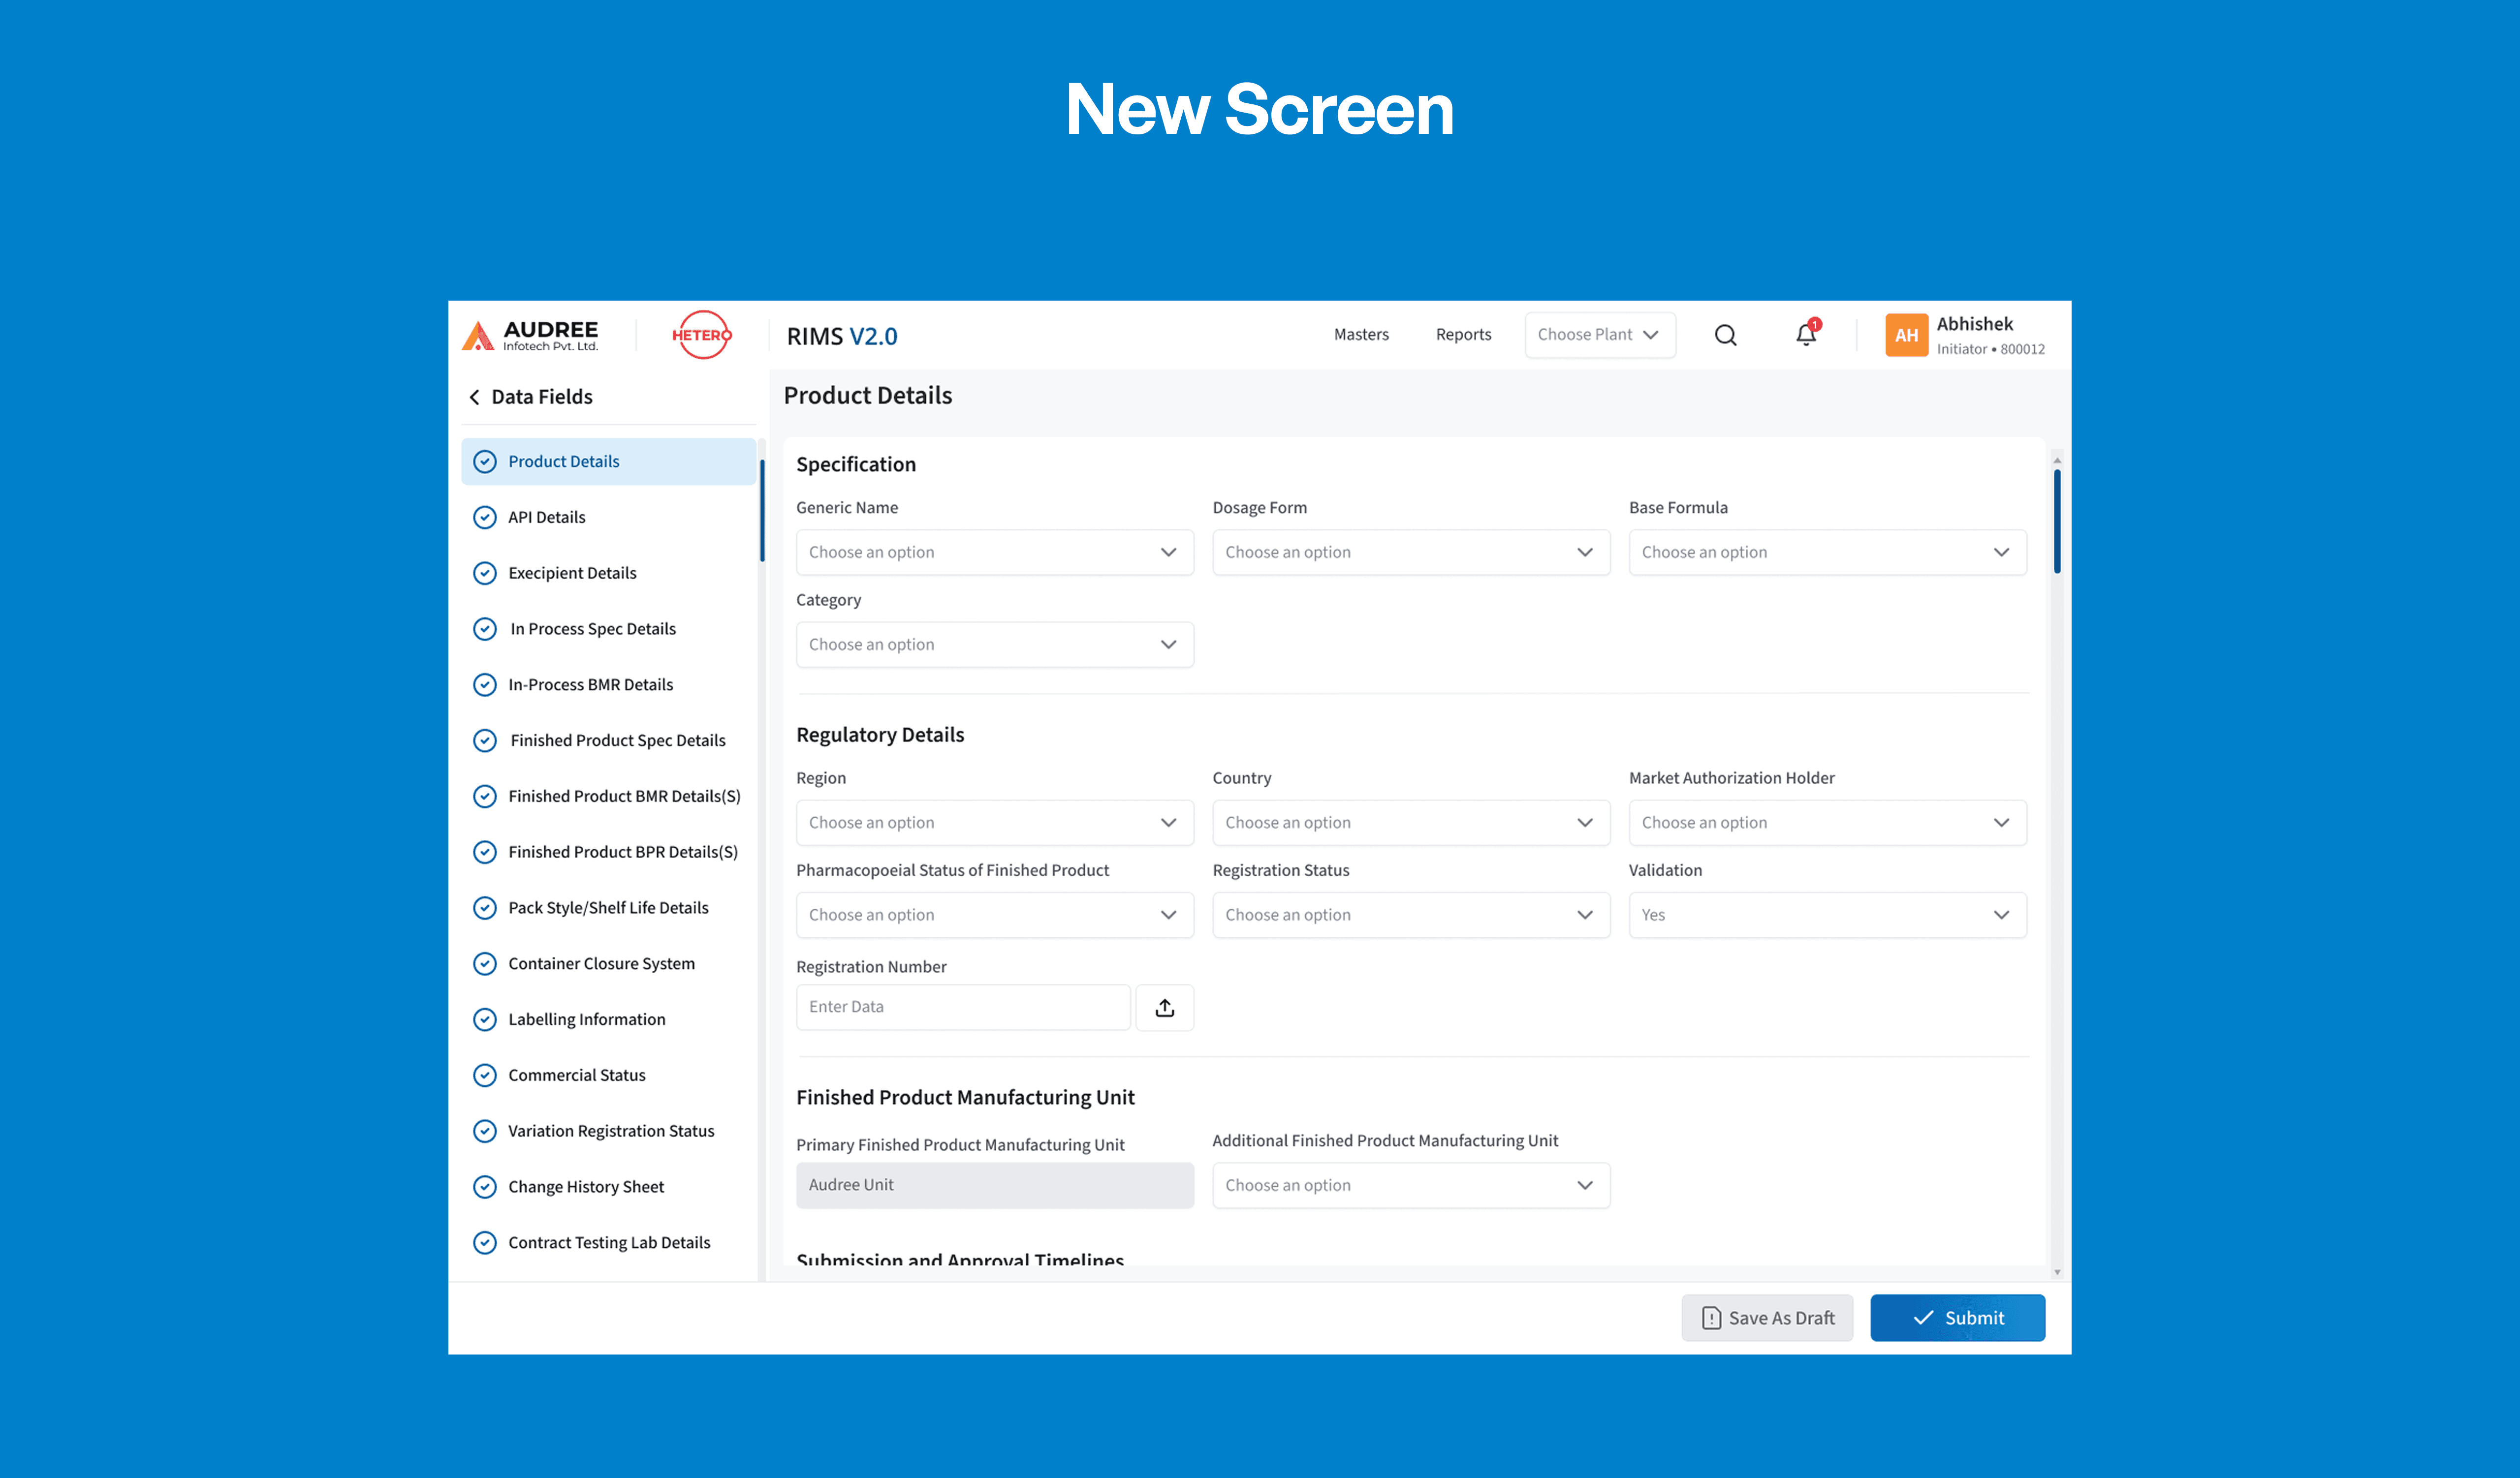
Task: Click the AH user avatar
Action: pos(1906,335)
